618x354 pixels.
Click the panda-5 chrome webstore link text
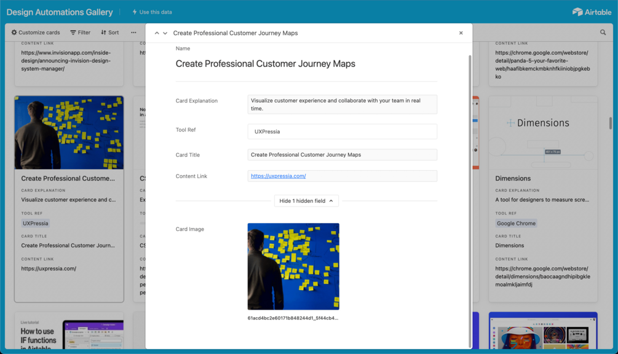pyautogui.click(x=543, y=65)
